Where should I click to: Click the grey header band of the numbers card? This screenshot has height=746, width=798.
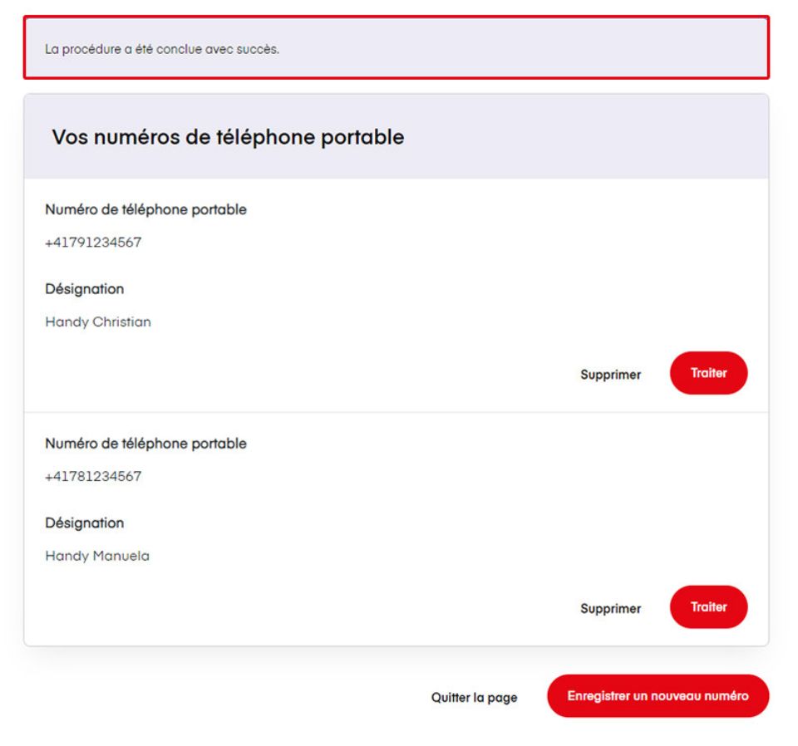(x=582, y=137)
